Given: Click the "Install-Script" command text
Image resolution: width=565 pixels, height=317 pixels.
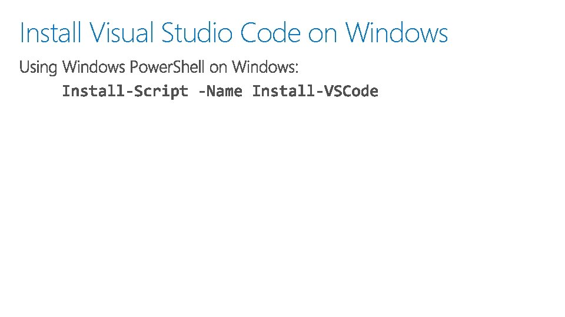Looking at the screenshot, I should click(125, 92).
